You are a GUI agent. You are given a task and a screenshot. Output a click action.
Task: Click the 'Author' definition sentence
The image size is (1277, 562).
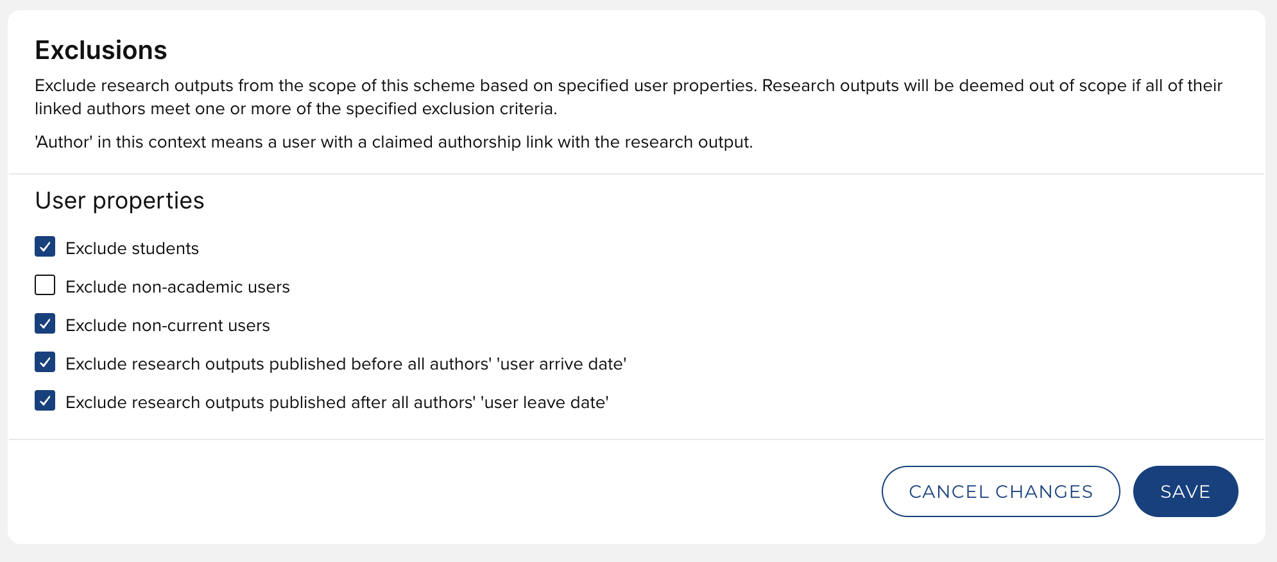coord(393,142)
